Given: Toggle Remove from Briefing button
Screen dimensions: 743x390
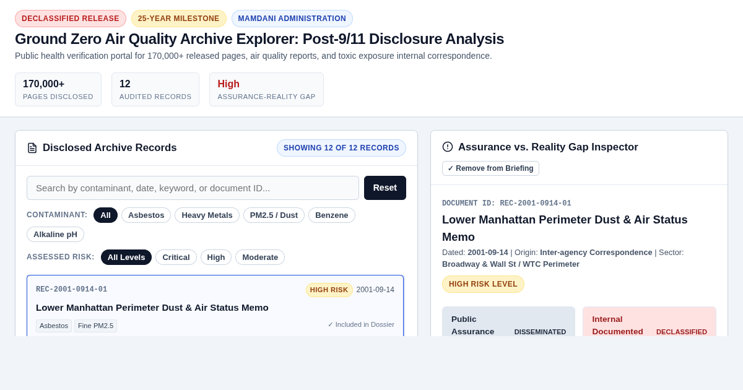Looking at the screenshot, I should pyautogui.click(x=490, y=168).
